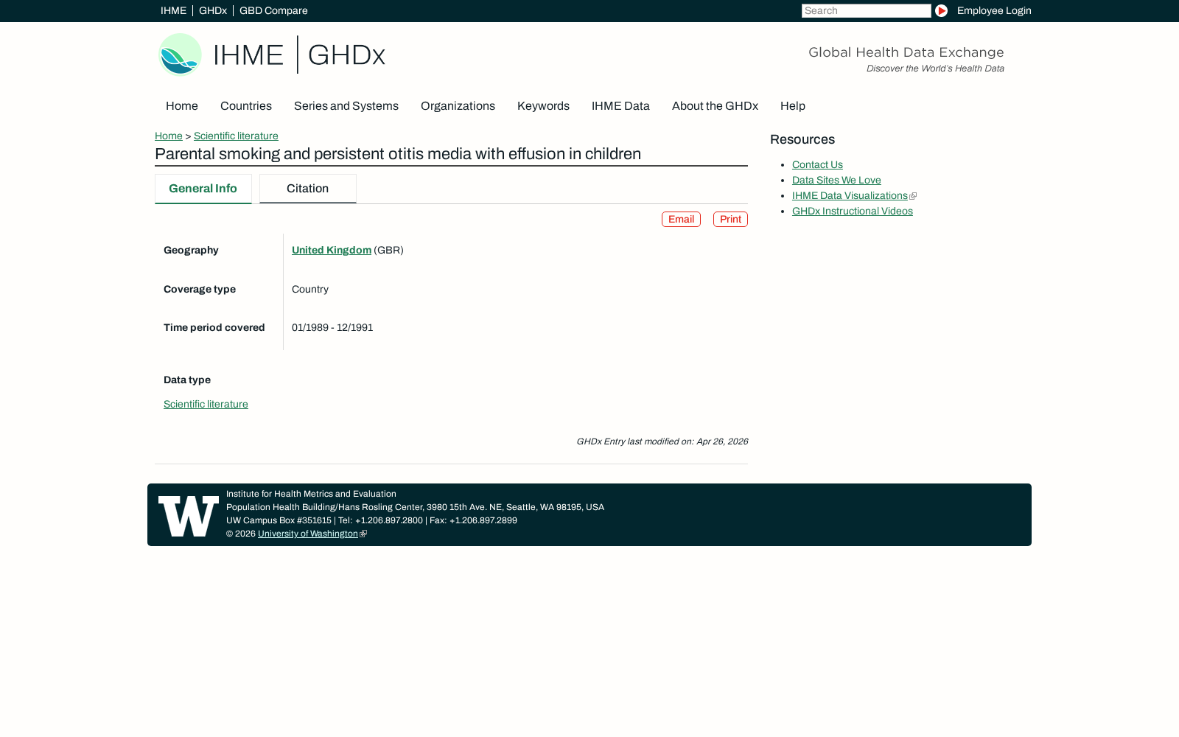Click the Print button
The image size is (1179, 737).
click(730, 220)
